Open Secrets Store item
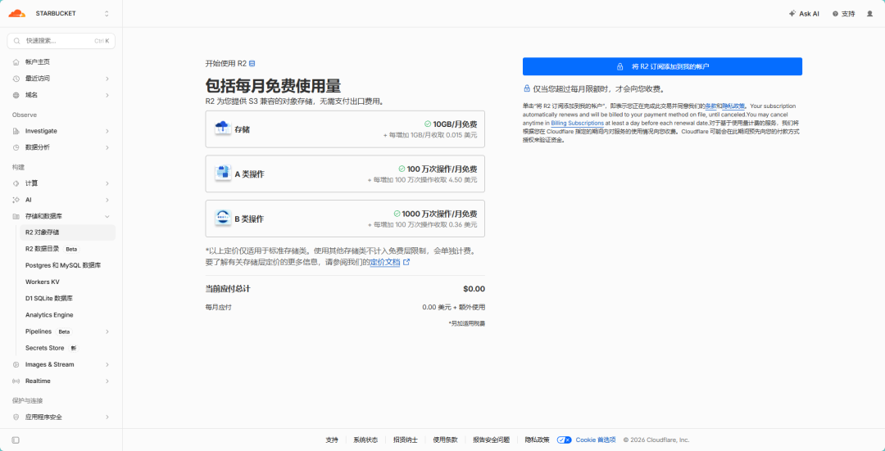This screenshot has width=885, height=451. tap(67, 348)
